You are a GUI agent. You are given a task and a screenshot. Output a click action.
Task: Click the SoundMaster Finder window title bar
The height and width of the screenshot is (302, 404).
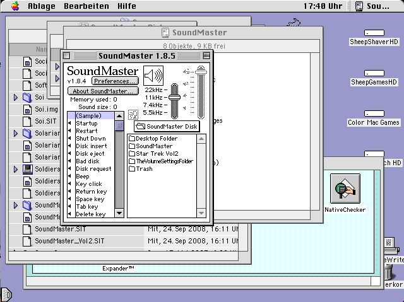click(x=193, y=32)
